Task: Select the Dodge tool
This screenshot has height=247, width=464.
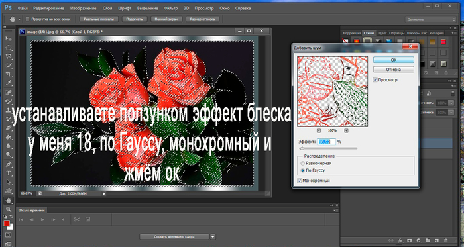Action: point(9,154)
